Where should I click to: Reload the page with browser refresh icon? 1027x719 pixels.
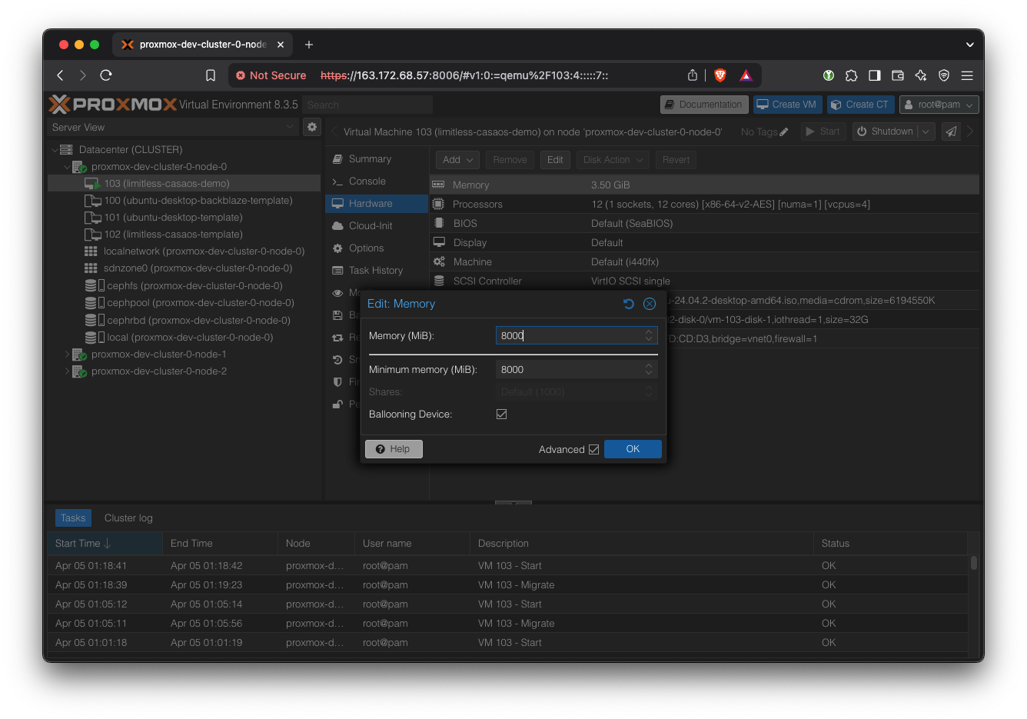tap(106, 75)
